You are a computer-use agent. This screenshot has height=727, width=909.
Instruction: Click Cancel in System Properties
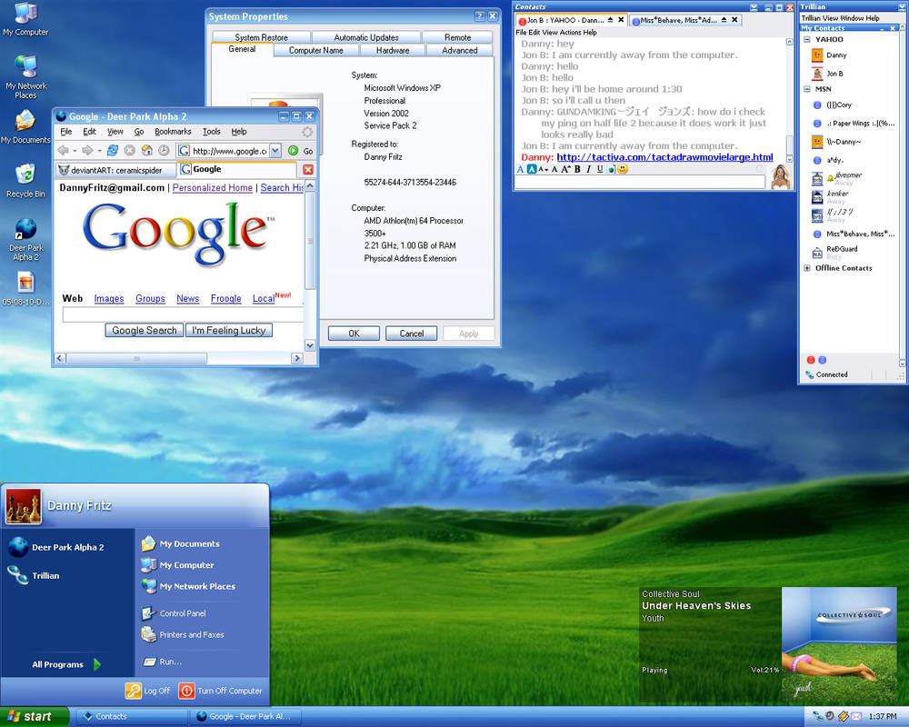412,334
